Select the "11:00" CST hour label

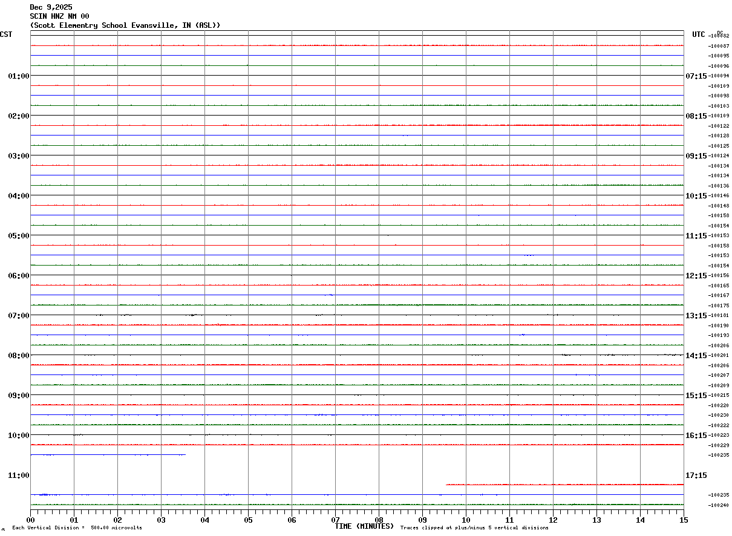click(x=19, y=476)
